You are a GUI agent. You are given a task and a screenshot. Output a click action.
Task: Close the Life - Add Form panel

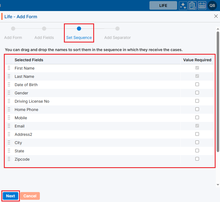216,16
